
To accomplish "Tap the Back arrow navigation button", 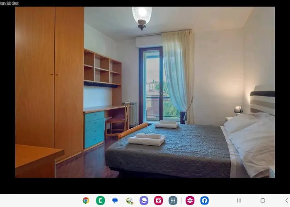I will pos(285,200).
